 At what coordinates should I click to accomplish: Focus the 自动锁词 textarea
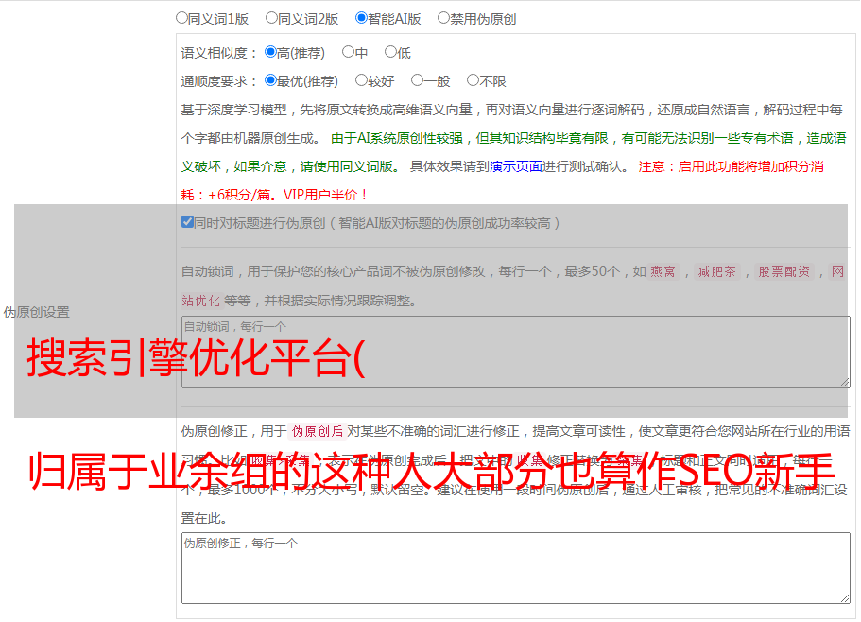[x=516, y=352]
